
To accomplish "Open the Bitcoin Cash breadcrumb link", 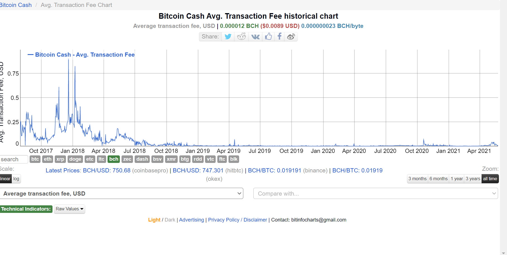I will (16, 5).
